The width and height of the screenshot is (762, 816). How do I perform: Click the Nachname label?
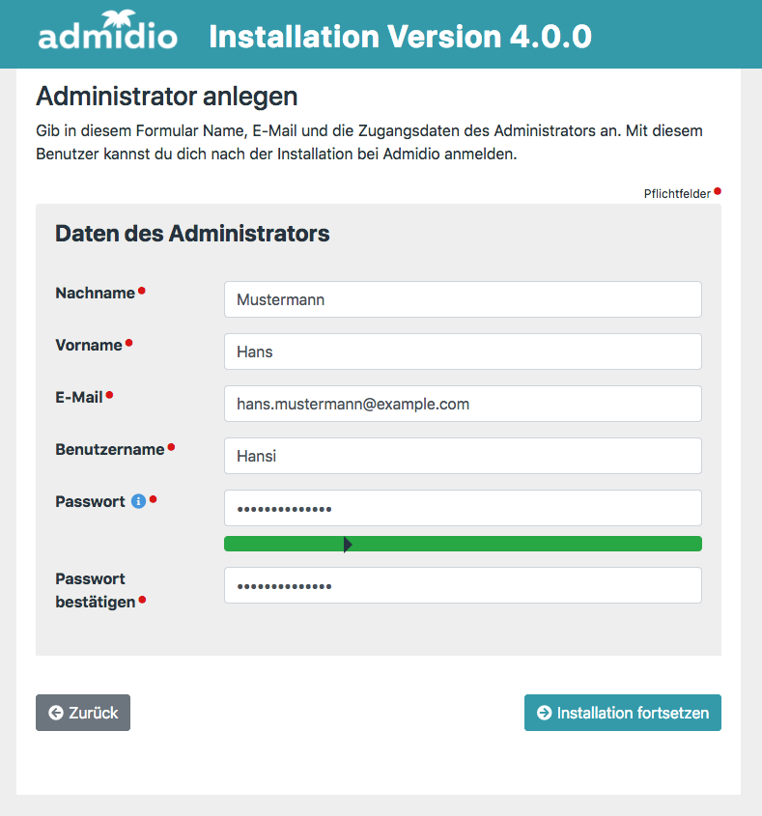click(x=95, y=293)
